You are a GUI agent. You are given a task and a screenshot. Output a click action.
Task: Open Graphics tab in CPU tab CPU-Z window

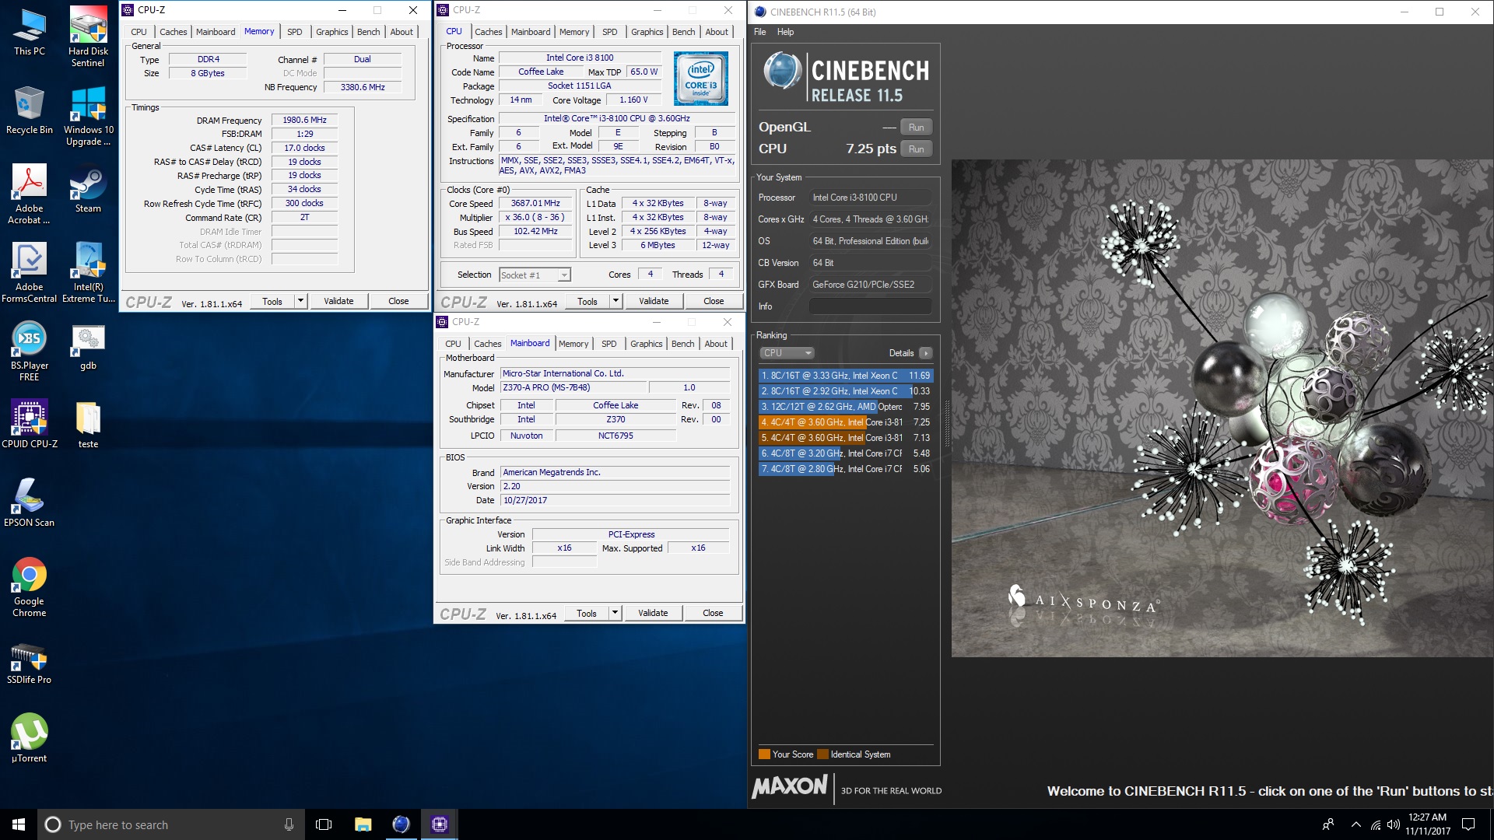point(647,32)
